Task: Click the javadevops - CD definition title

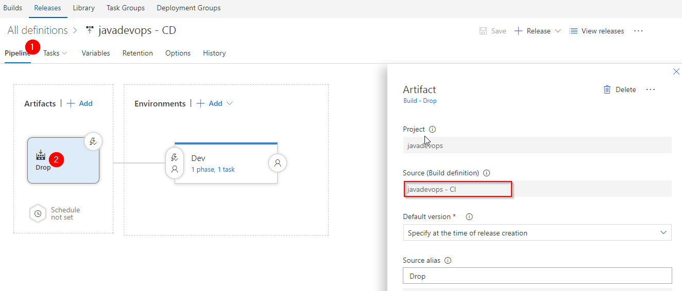Action: [137, 30]
